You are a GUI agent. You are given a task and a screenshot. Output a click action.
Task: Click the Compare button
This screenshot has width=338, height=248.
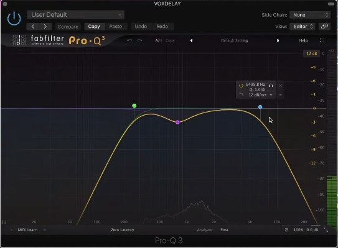click(x=68, y=27)
